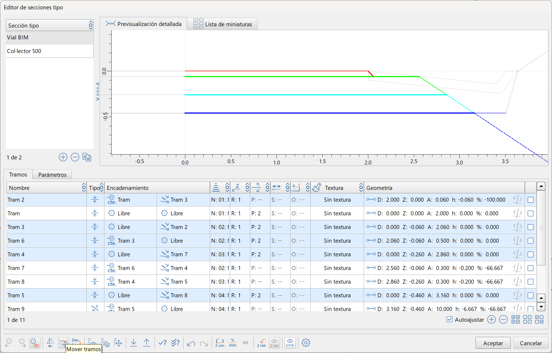Toggle the simb symbols view icon
Viewport: 552px width, 353px height.
pyautogui.click(x=290, y=343)
